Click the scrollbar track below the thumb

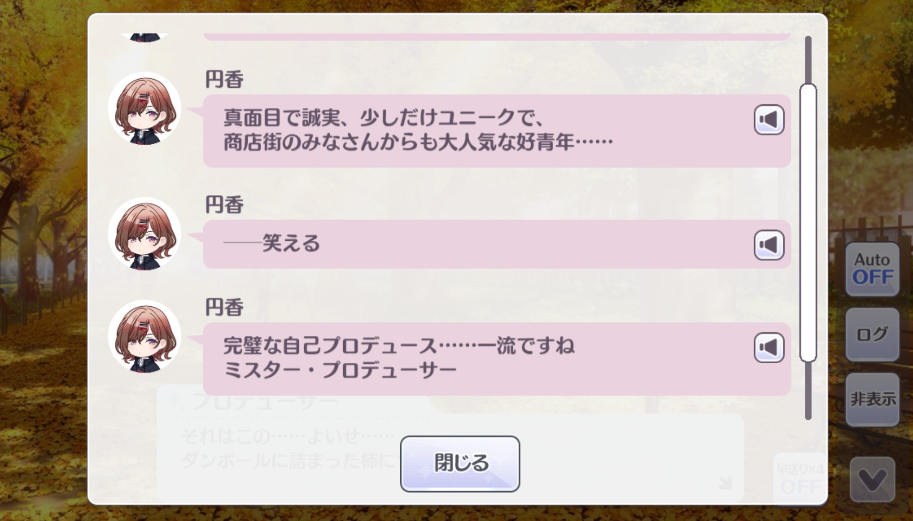pos(808,391)
